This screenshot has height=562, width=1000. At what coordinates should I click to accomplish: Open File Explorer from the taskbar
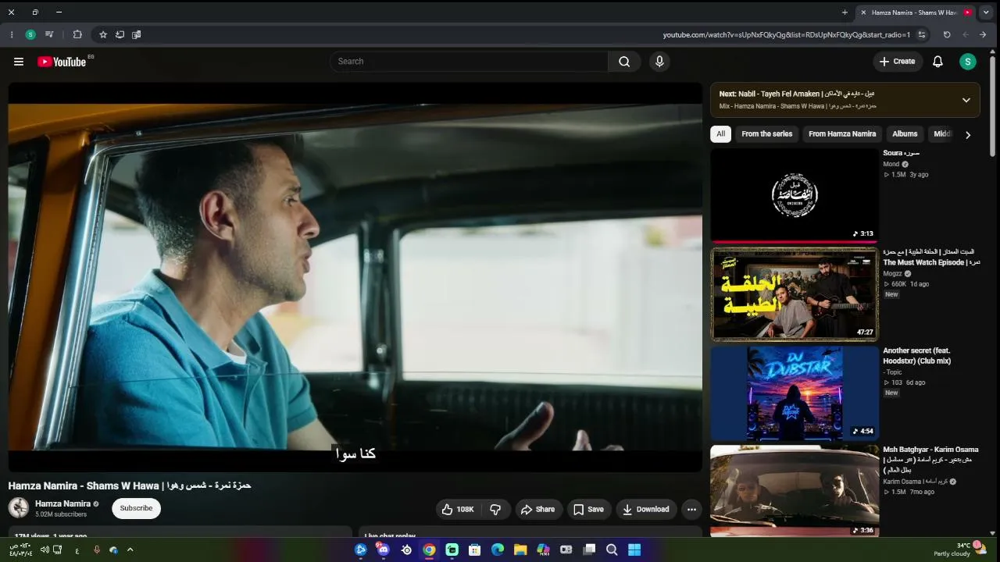coord(520,550)
